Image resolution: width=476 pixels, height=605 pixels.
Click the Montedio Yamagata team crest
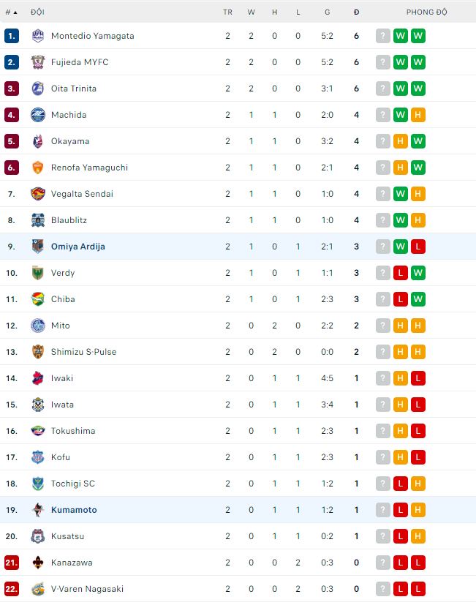[x=38, y=36]
